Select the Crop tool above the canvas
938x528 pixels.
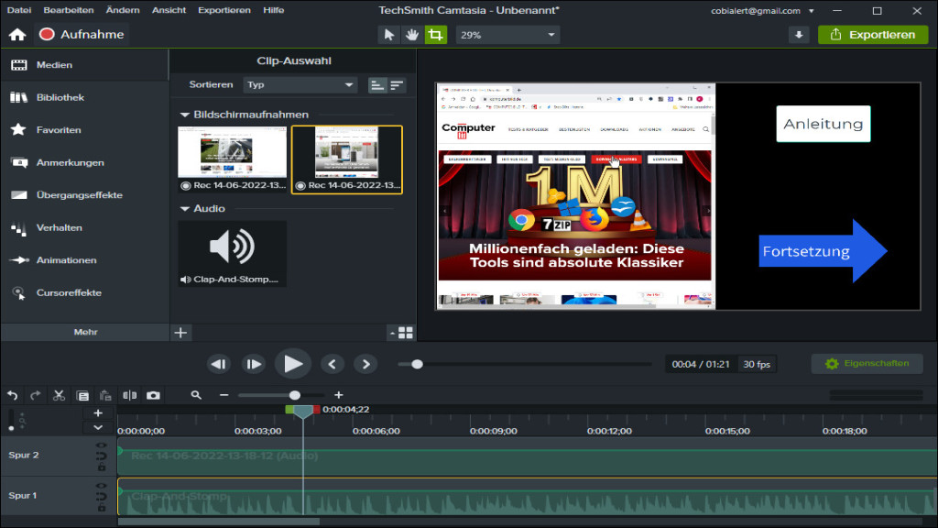[x=436, y=34]
